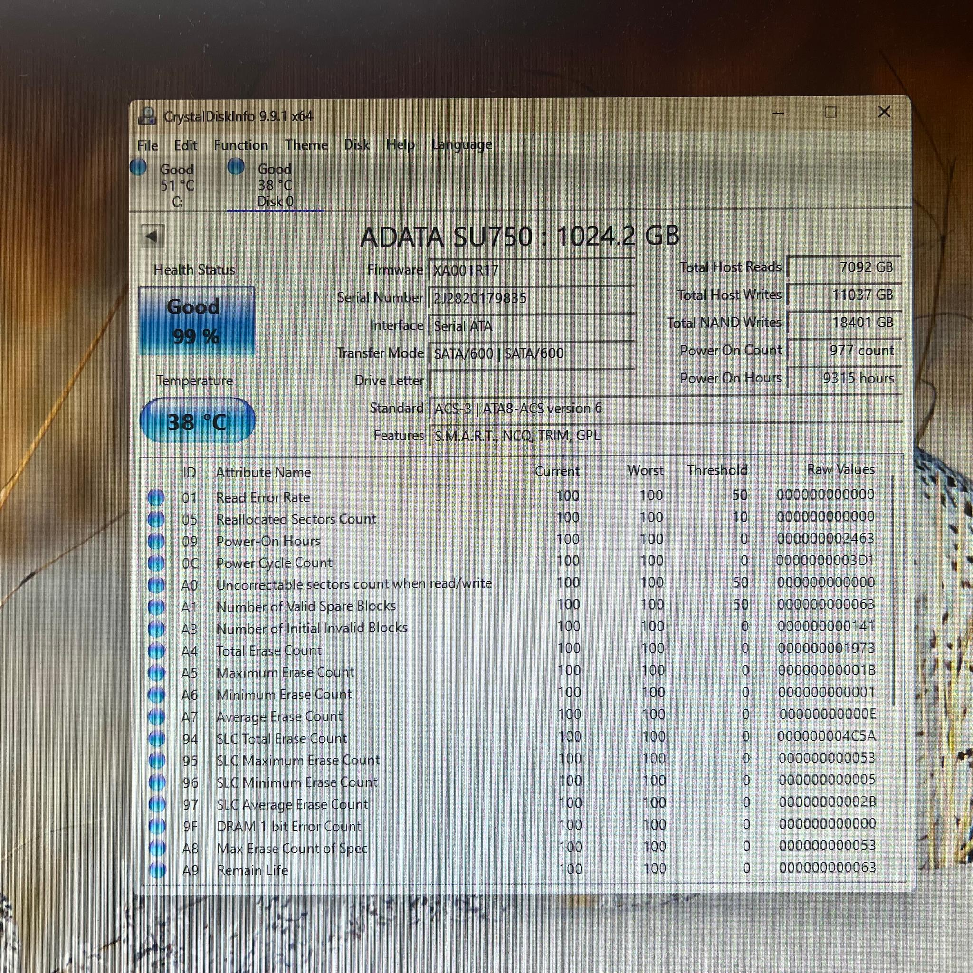Click status orb of Minimum Erase Count row
The height and width of the screenshot is (973, 973).
(157, 695)
